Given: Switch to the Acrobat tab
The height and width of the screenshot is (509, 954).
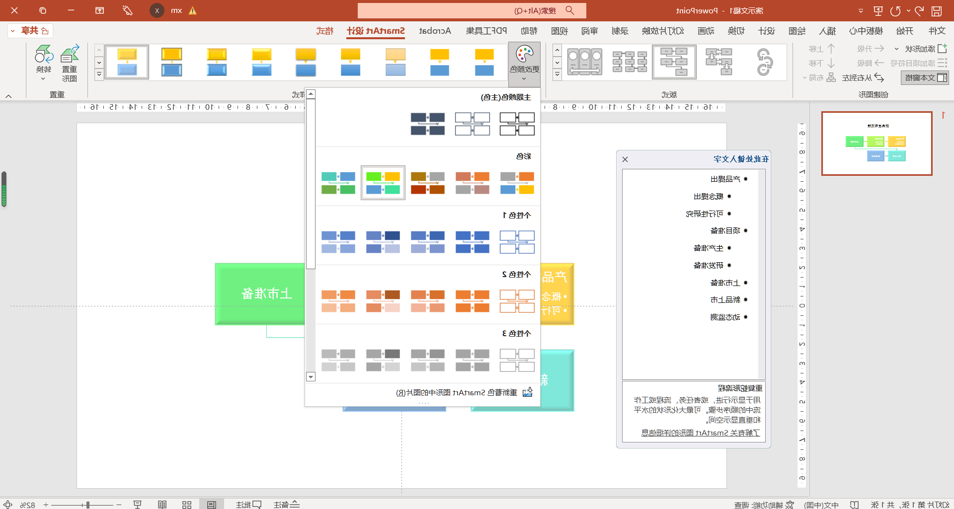Looking at the screenshot, I should [435, 31].
